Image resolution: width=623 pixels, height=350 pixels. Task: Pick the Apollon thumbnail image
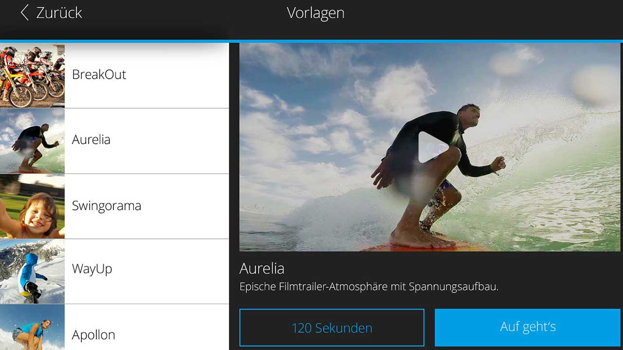click(32, 327)
